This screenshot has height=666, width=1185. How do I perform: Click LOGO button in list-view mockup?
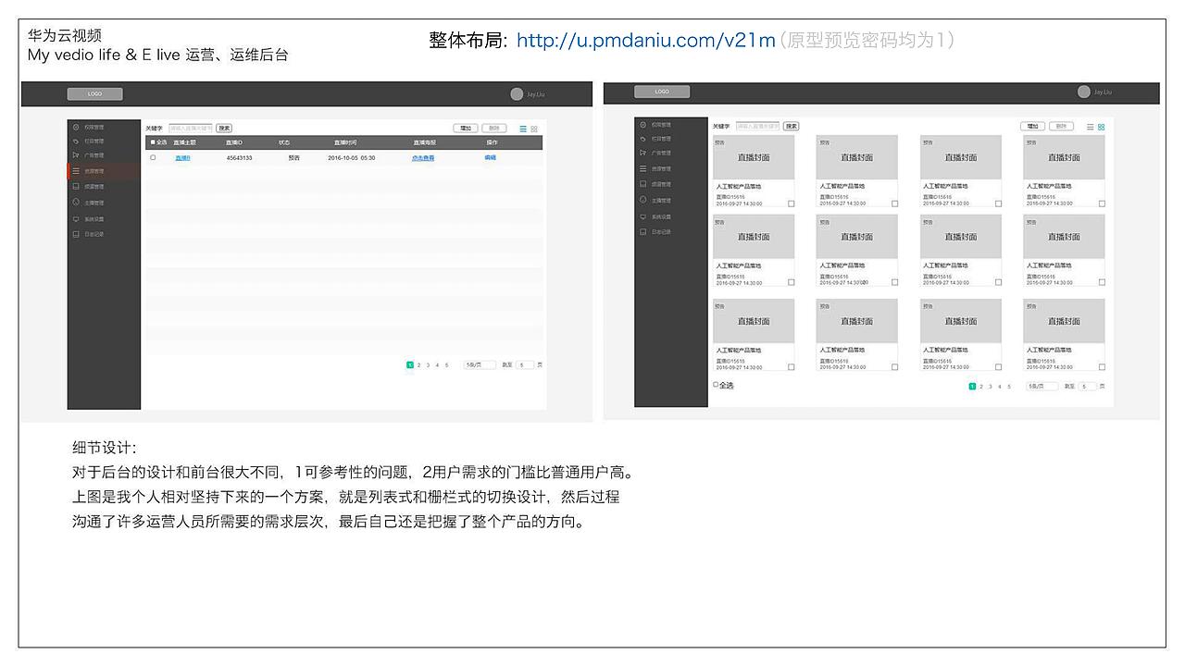point(94,94)
